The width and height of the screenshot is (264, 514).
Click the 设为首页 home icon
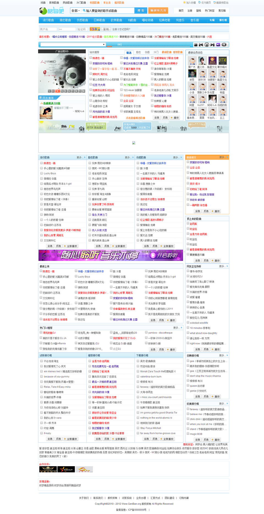[x=200, y=2]
